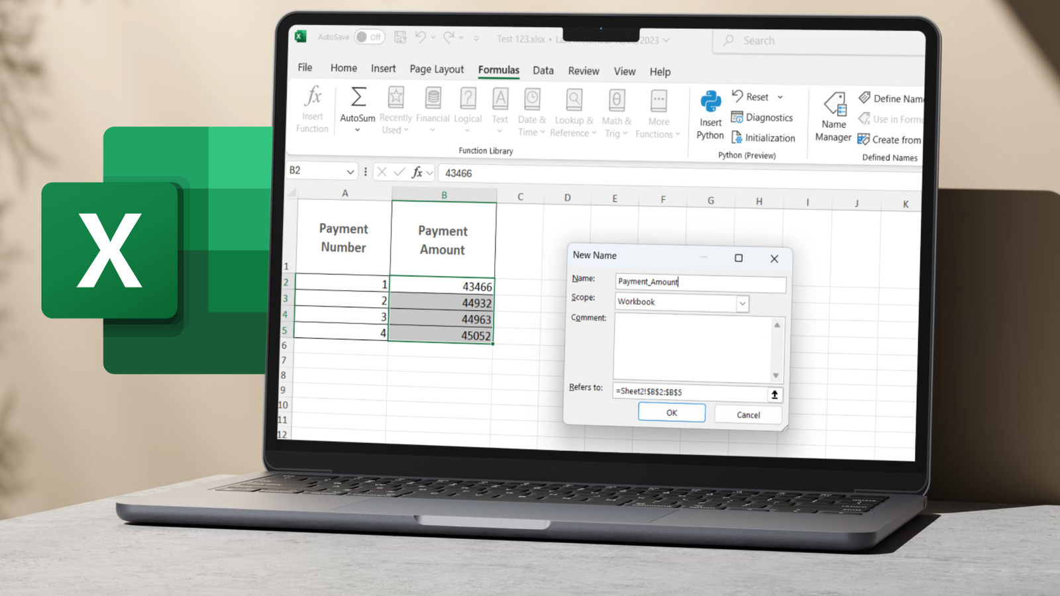Close the New Name dialog
Viewport: 1060px width, 596px height.
[774, 259]
